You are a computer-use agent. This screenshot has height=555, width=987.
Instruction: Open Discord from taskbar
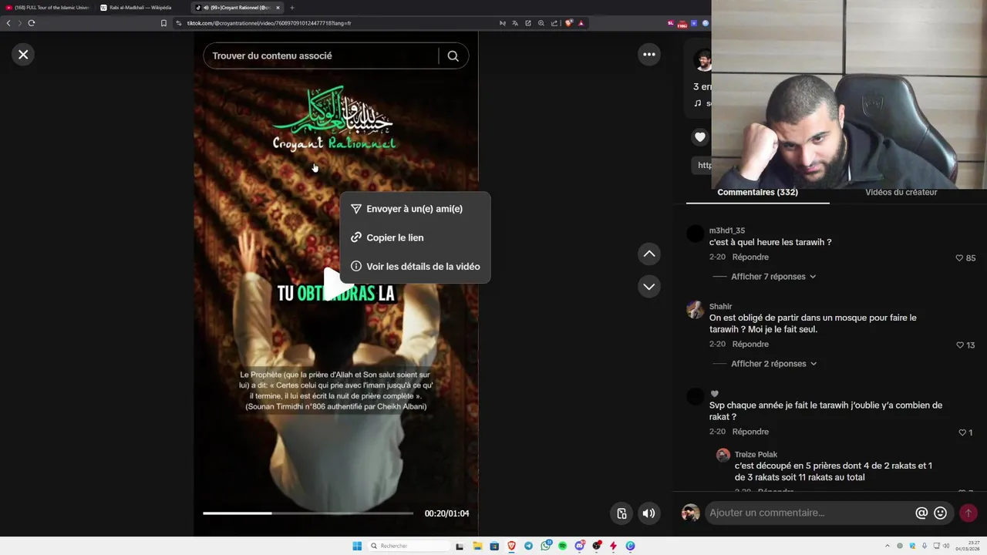point(579,546)
